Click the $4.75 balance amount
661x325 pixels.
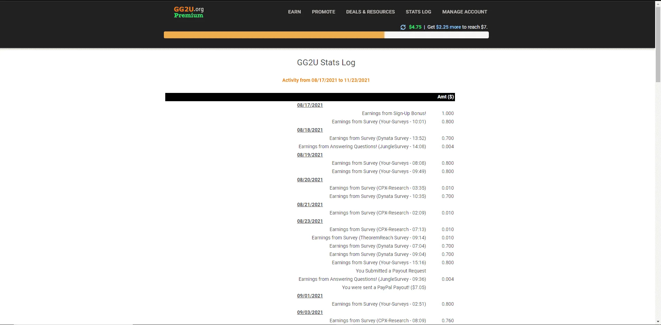click(x=415, y=27)
